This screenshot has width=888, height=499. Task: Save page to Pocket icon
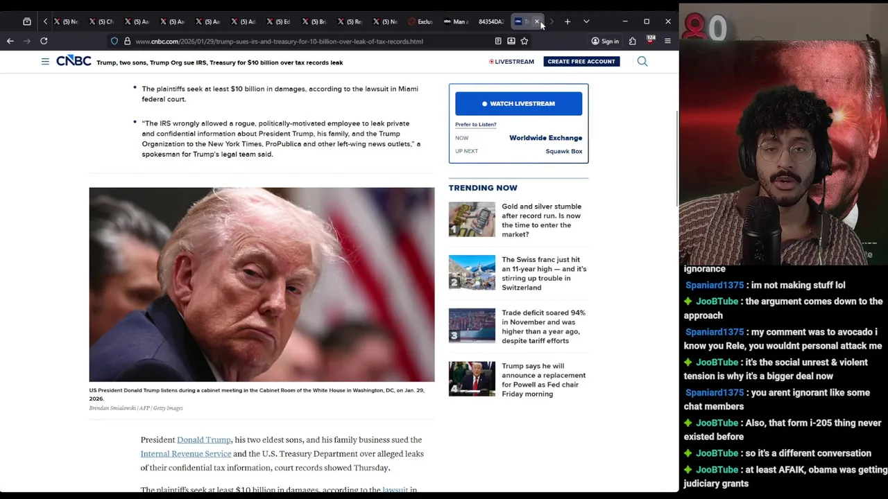[511, 41]
